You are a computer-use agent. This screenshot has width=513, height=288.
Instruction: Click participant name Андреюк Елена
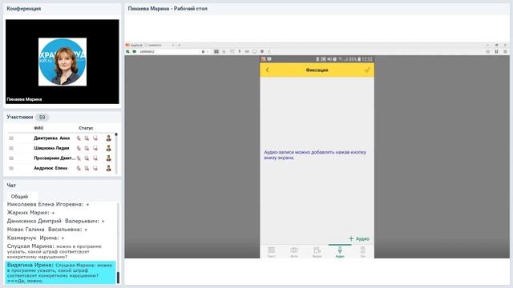[50, 168]
